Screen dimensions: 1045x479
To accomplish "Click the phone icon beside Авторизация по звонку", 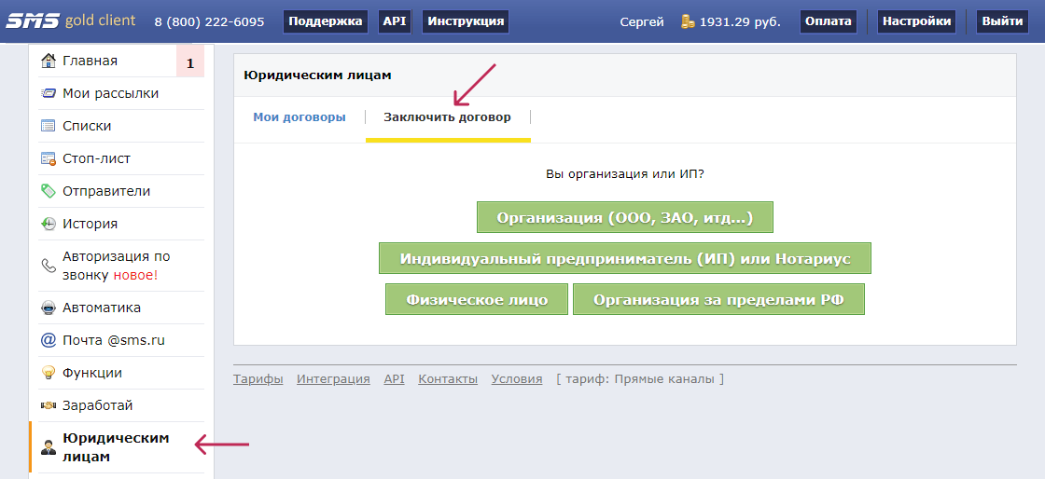I will point(48,266).
